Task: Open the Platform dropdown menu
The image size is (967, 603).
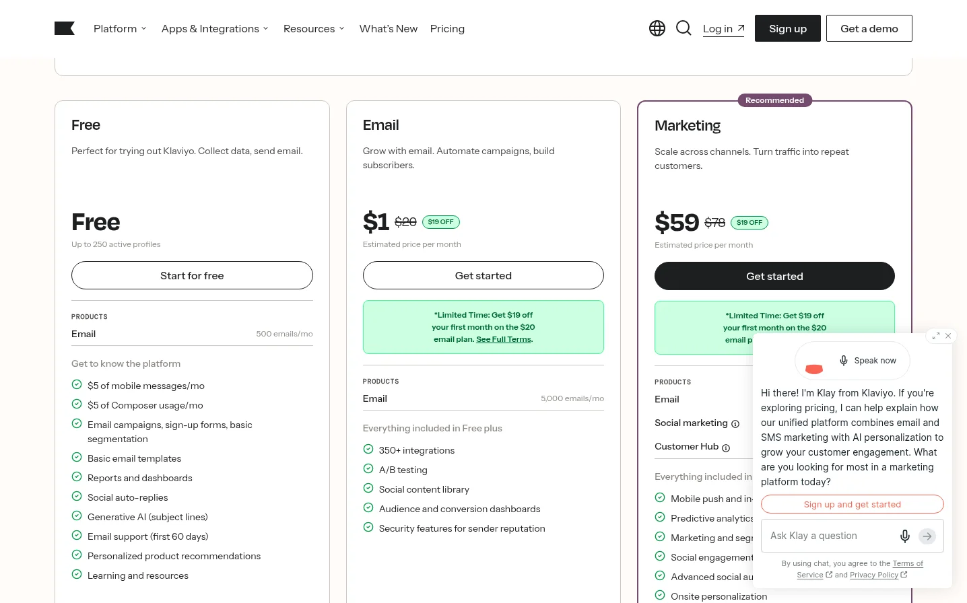Action: (120, 28)
